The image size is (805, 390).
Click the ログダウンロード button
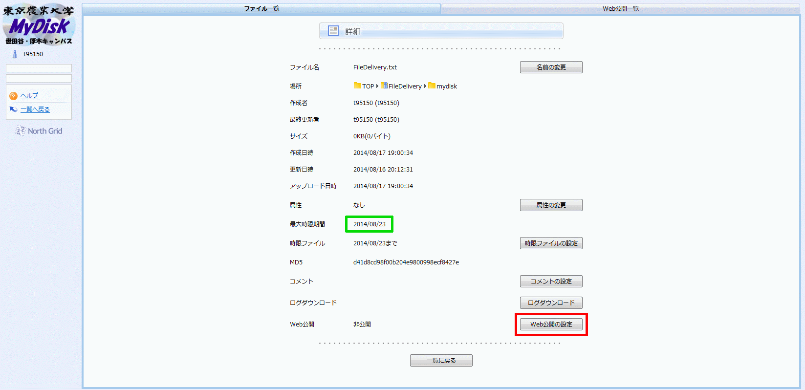551,303
